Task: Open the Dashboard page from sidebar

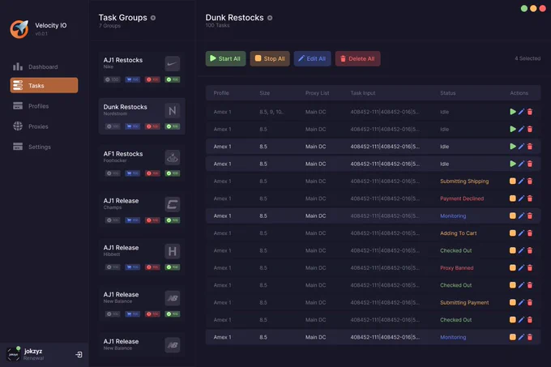Action: [35, 66]
